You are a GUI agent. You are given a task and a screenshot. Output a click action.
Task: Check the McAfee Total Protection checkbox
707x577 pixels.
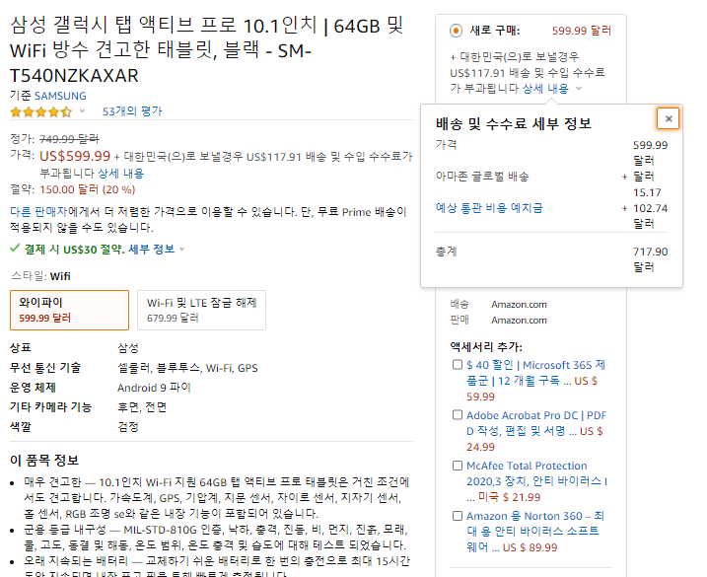458,466
